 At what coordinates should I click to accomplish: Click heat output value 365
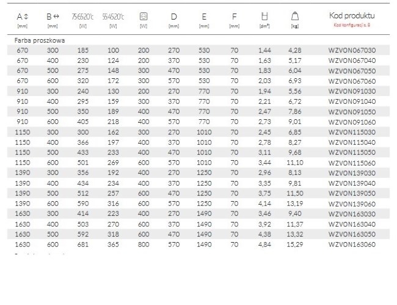[113, 244]
